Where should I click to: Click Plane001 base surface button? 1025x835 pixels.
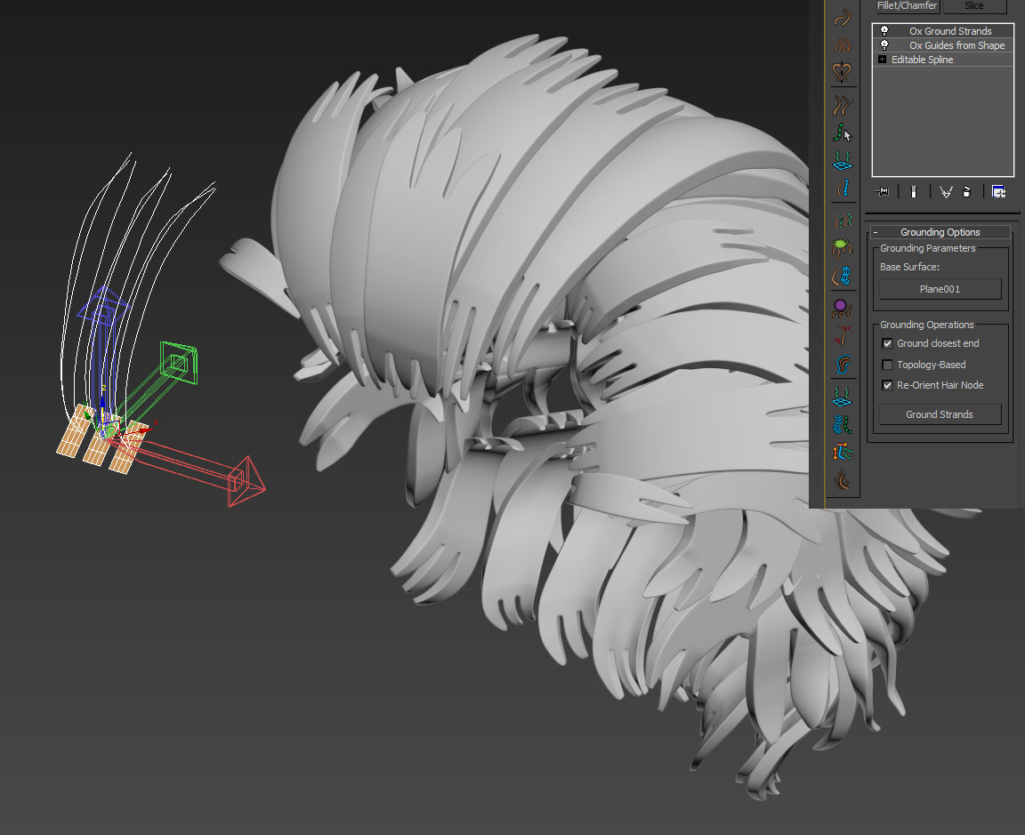[940, 289]
